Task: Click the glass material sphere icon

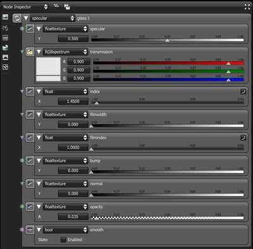Action: click(17, 18)
